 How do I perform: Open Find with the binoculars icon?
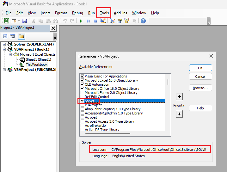[55, 21]
